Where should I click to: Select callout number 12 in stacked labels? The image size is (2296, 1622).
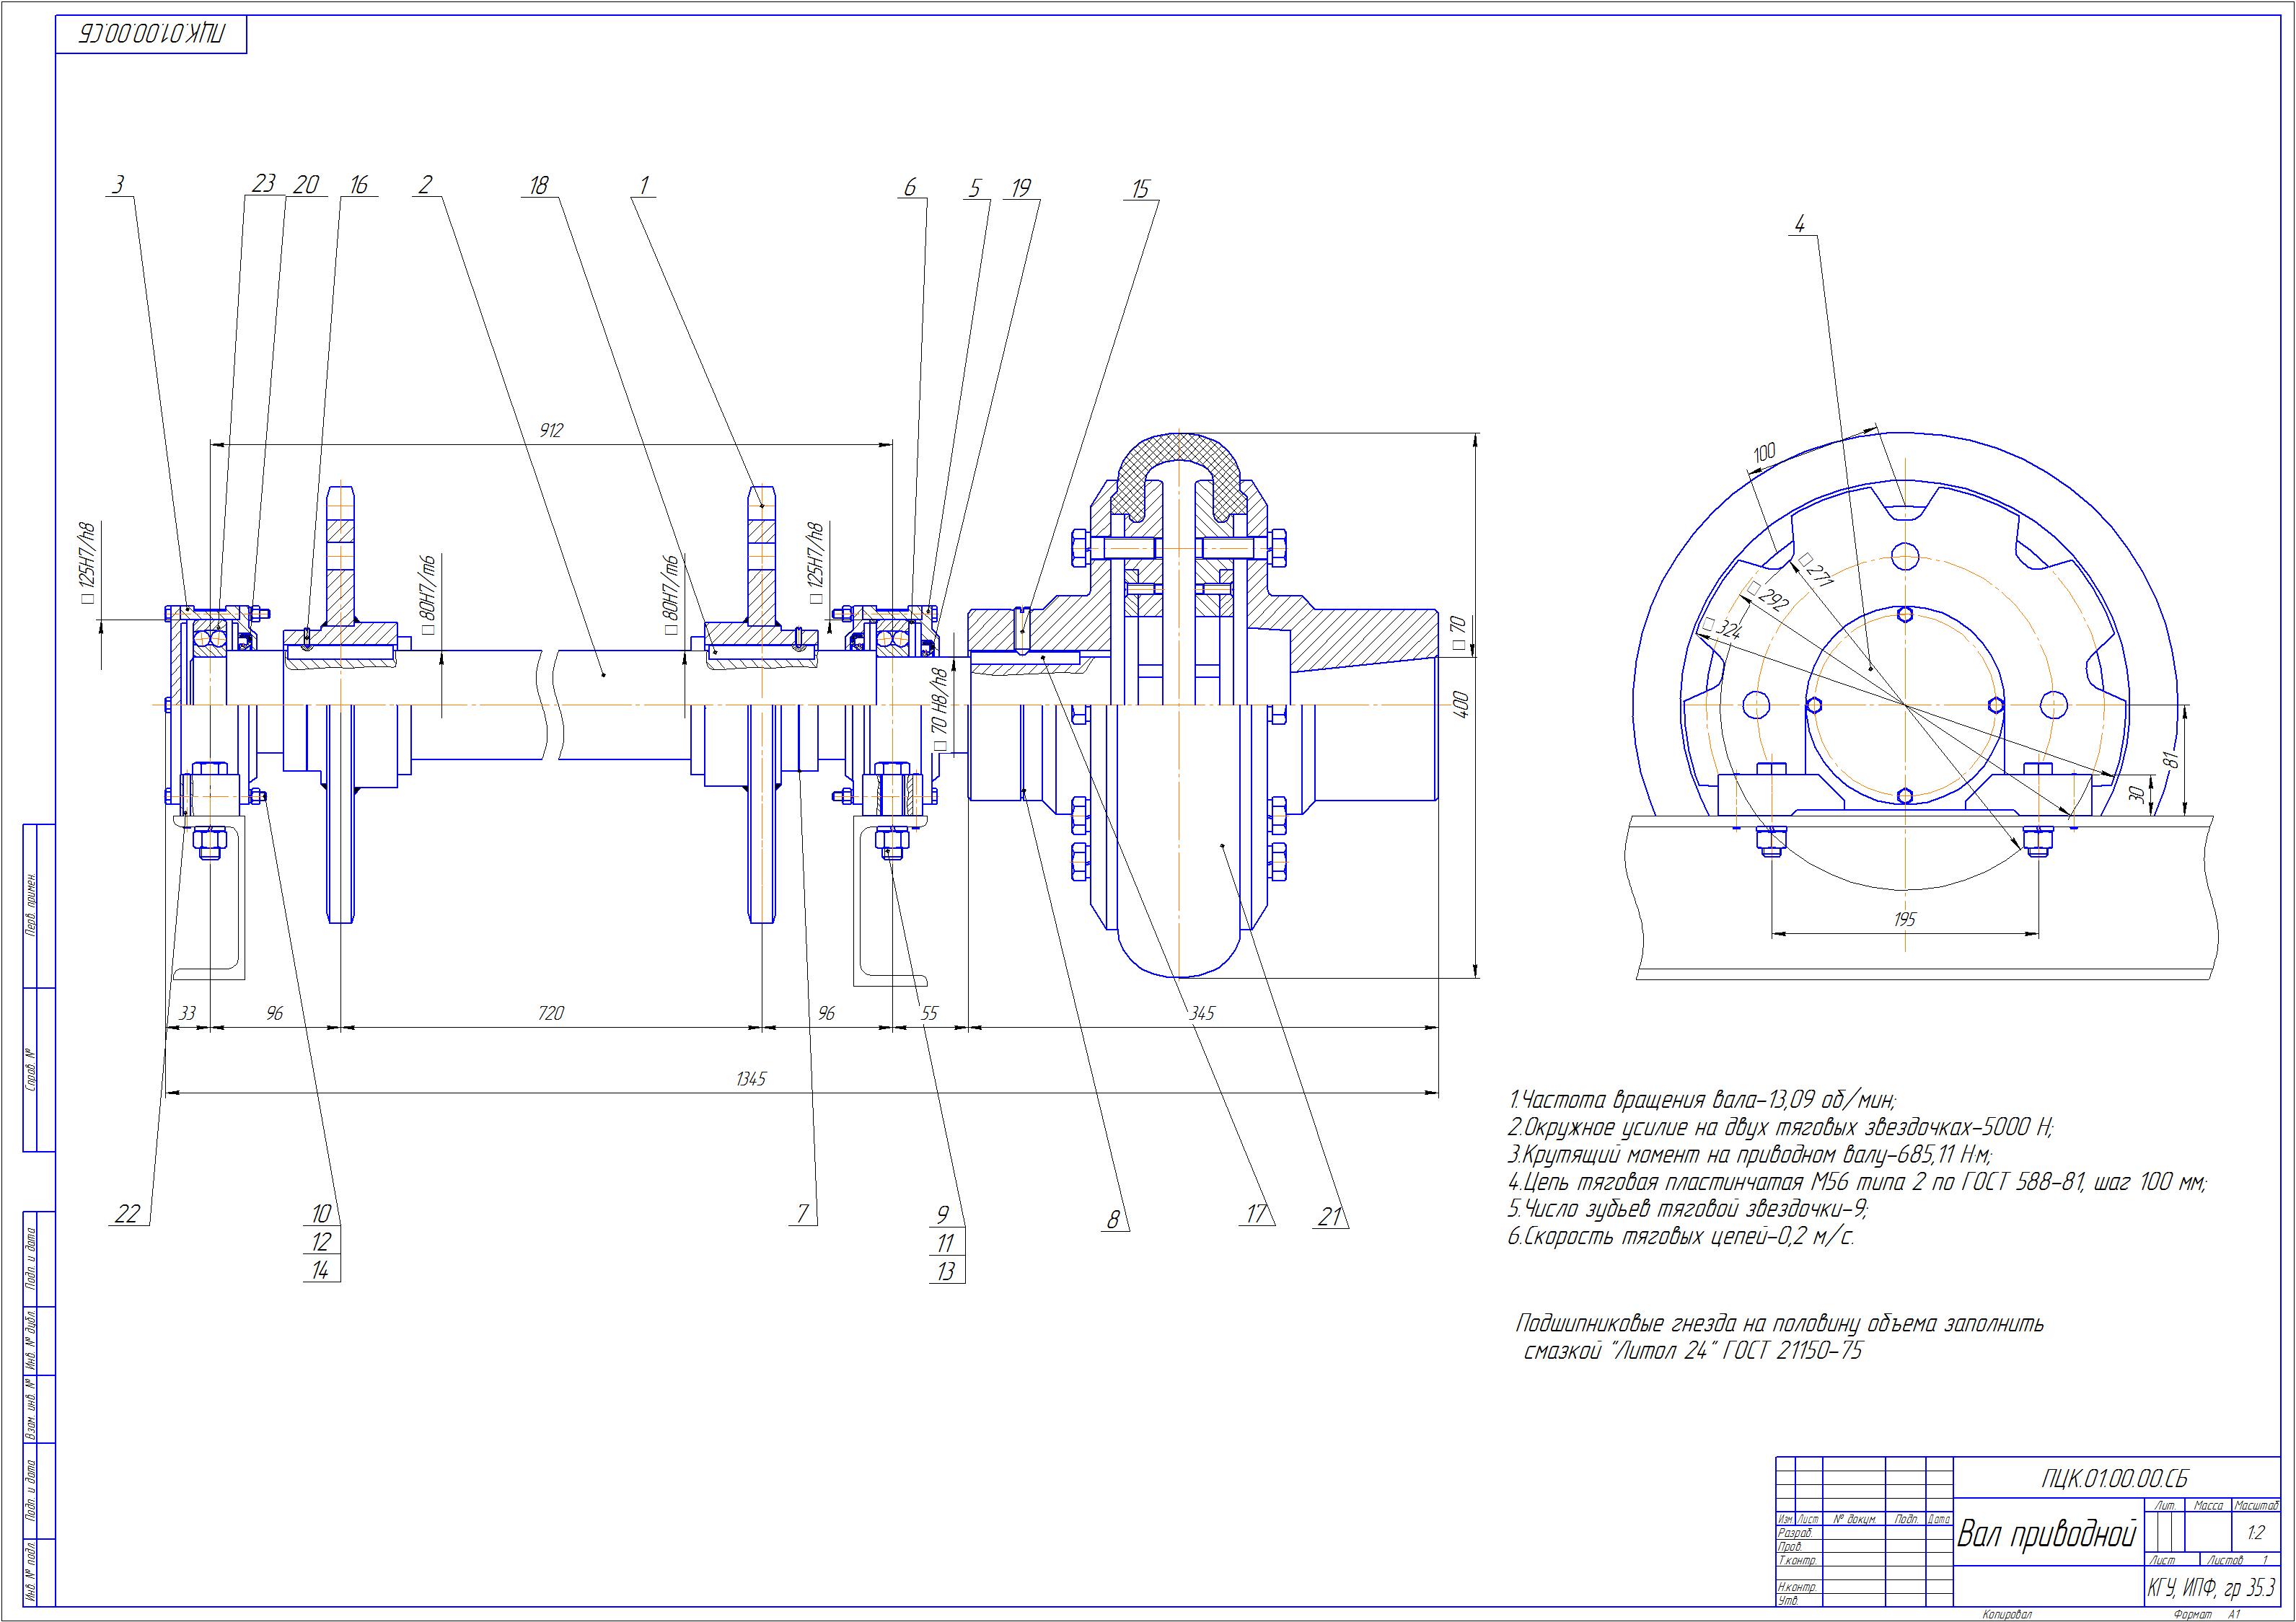coord(321,1243)
